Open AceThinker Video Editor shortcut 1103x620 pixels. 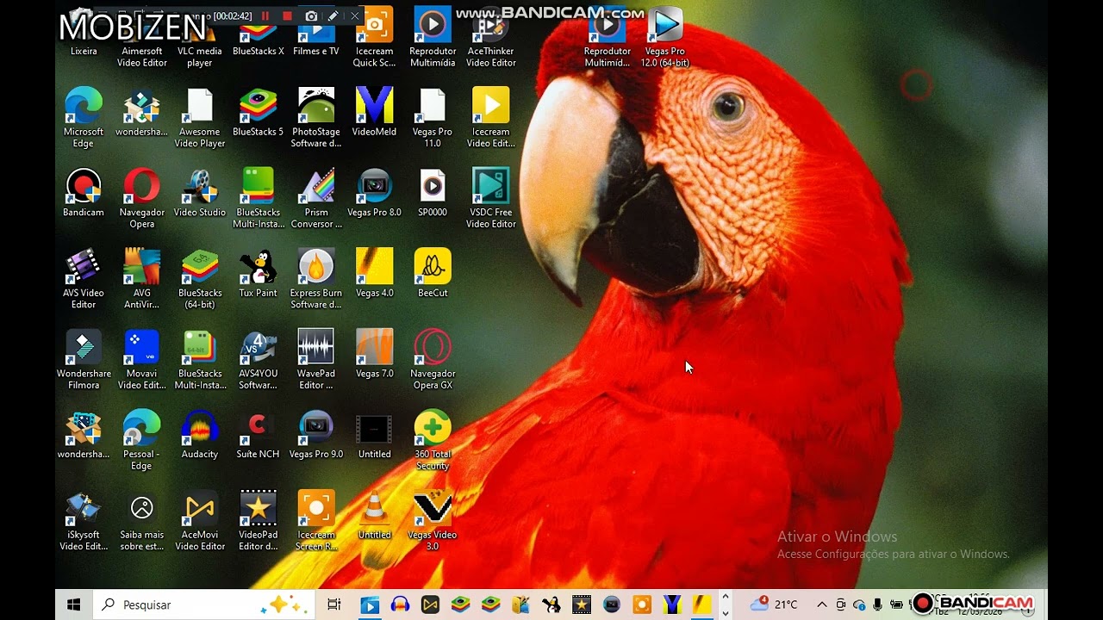click(491, 39)
